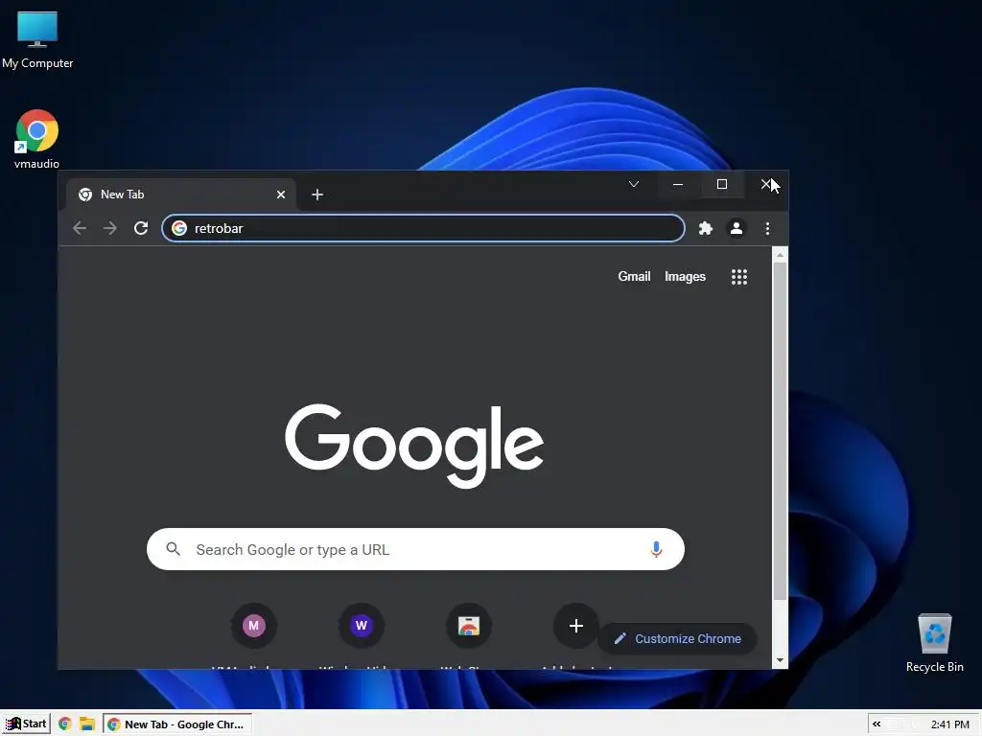Click the vertical scrollbar thumb

780,431
